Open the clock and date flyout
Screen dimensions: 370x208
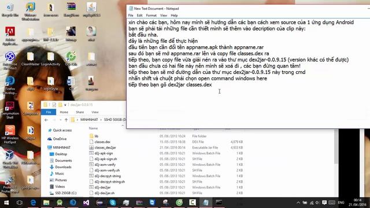[x=357, y=203]
